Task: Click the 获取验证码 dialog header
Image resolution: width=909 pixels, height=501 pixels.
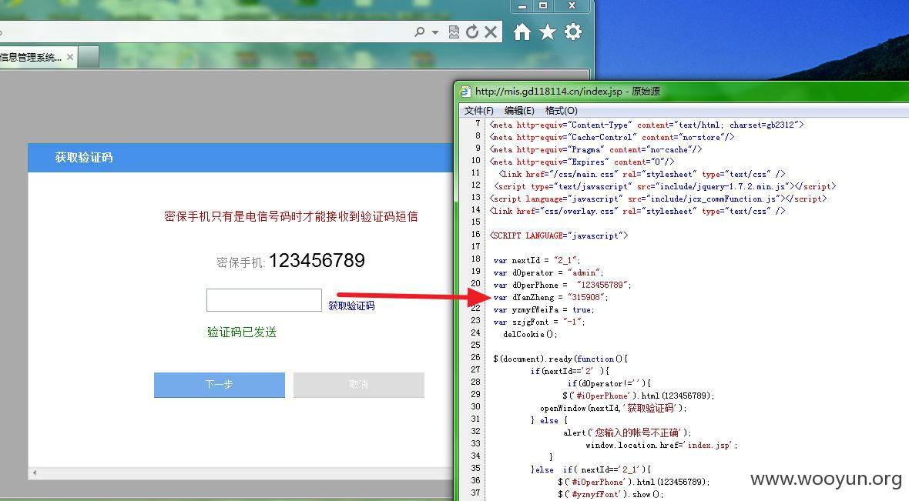Action: point(240,158)
